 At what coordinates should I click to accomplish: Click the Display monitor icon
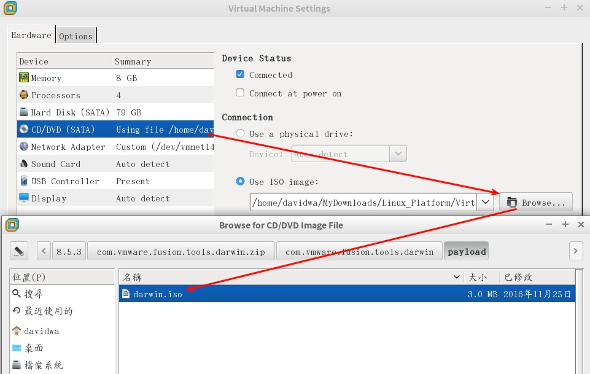pyautogui.click(x=24, y=198)
